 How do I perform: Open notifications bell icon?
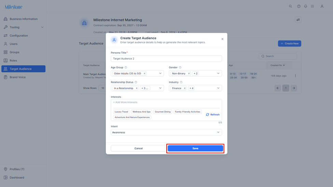point(305,6)
